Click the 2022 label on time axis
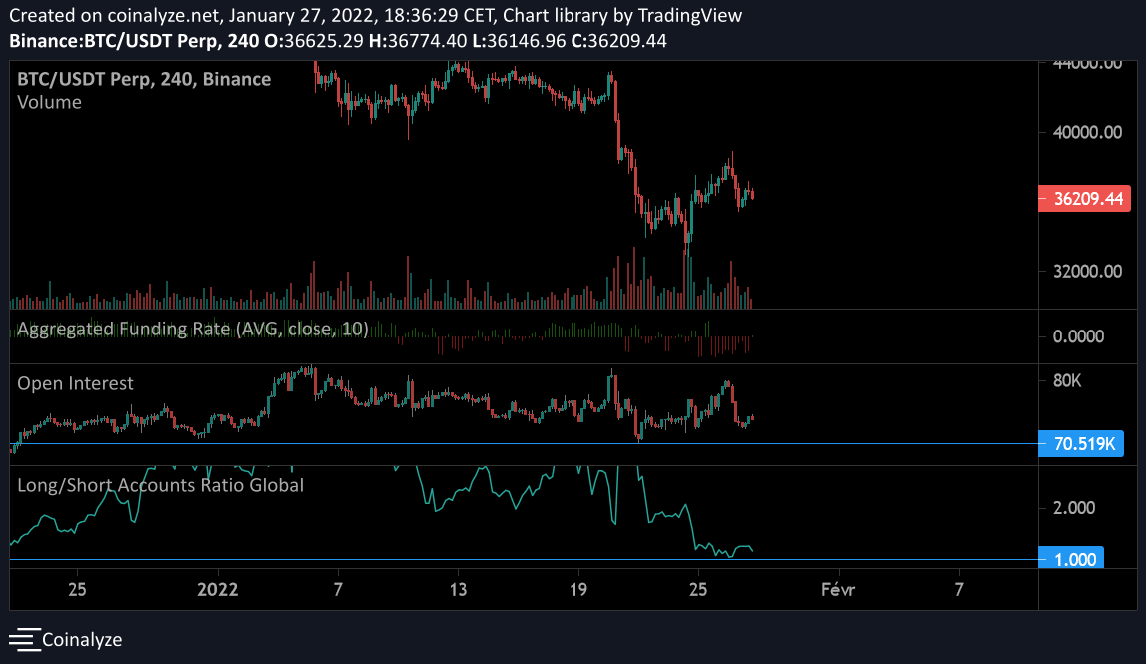Image resolution: width=1146 pixels, height=664 pixels. pos(217,590)
